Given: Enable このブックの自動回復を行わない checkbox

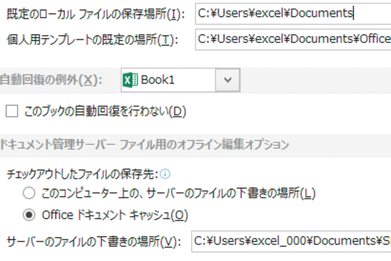Looking at the screenshot, I should coord(12,111).
